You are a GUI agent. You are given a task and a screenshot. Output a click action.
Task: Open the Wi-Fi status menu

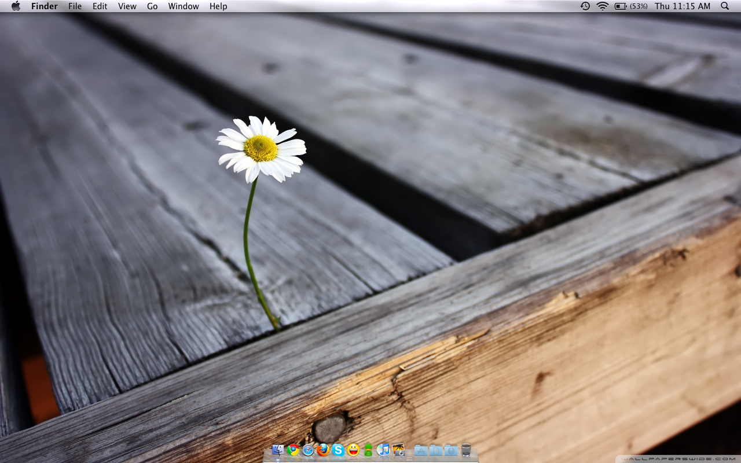603,6
